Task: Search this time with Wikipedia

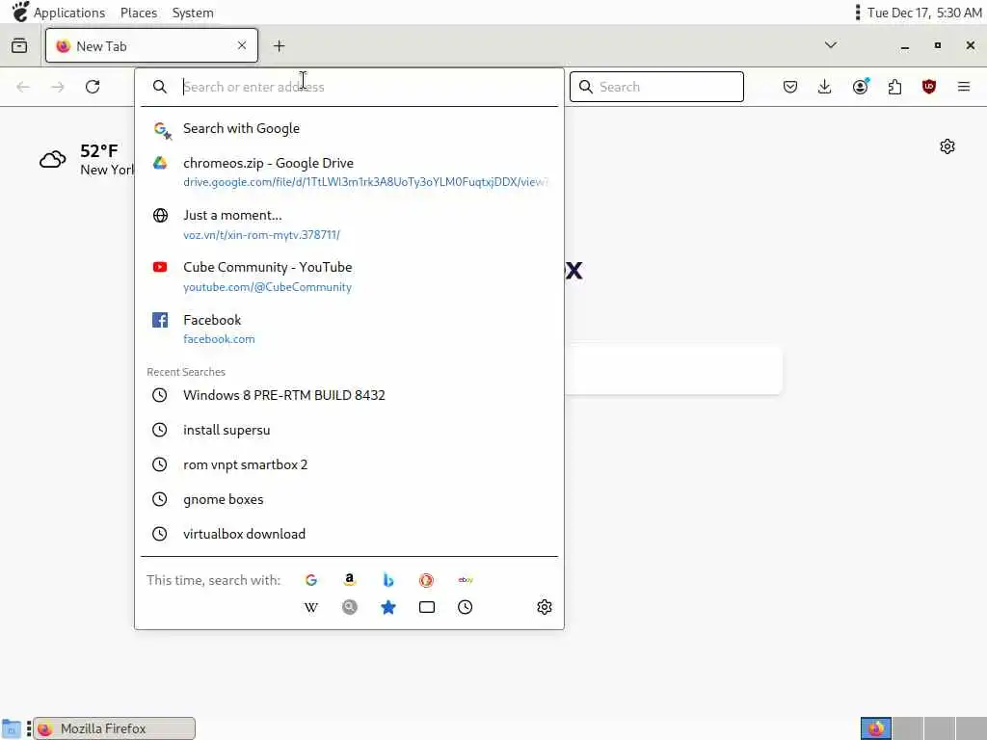Action: (311, 607)
